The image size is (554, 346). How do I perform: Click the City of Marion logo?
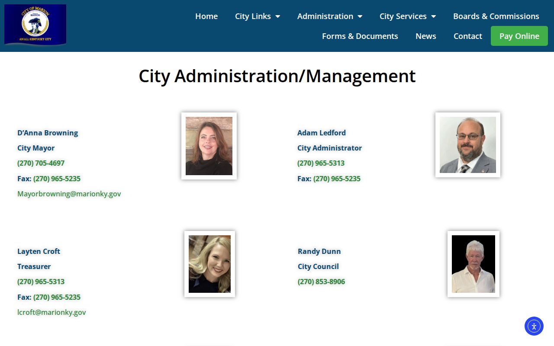coord(35,25)
